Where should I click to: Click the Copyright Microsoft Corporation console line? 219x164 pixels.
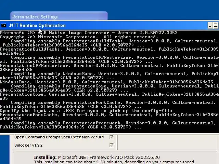[x=79, y=37]
